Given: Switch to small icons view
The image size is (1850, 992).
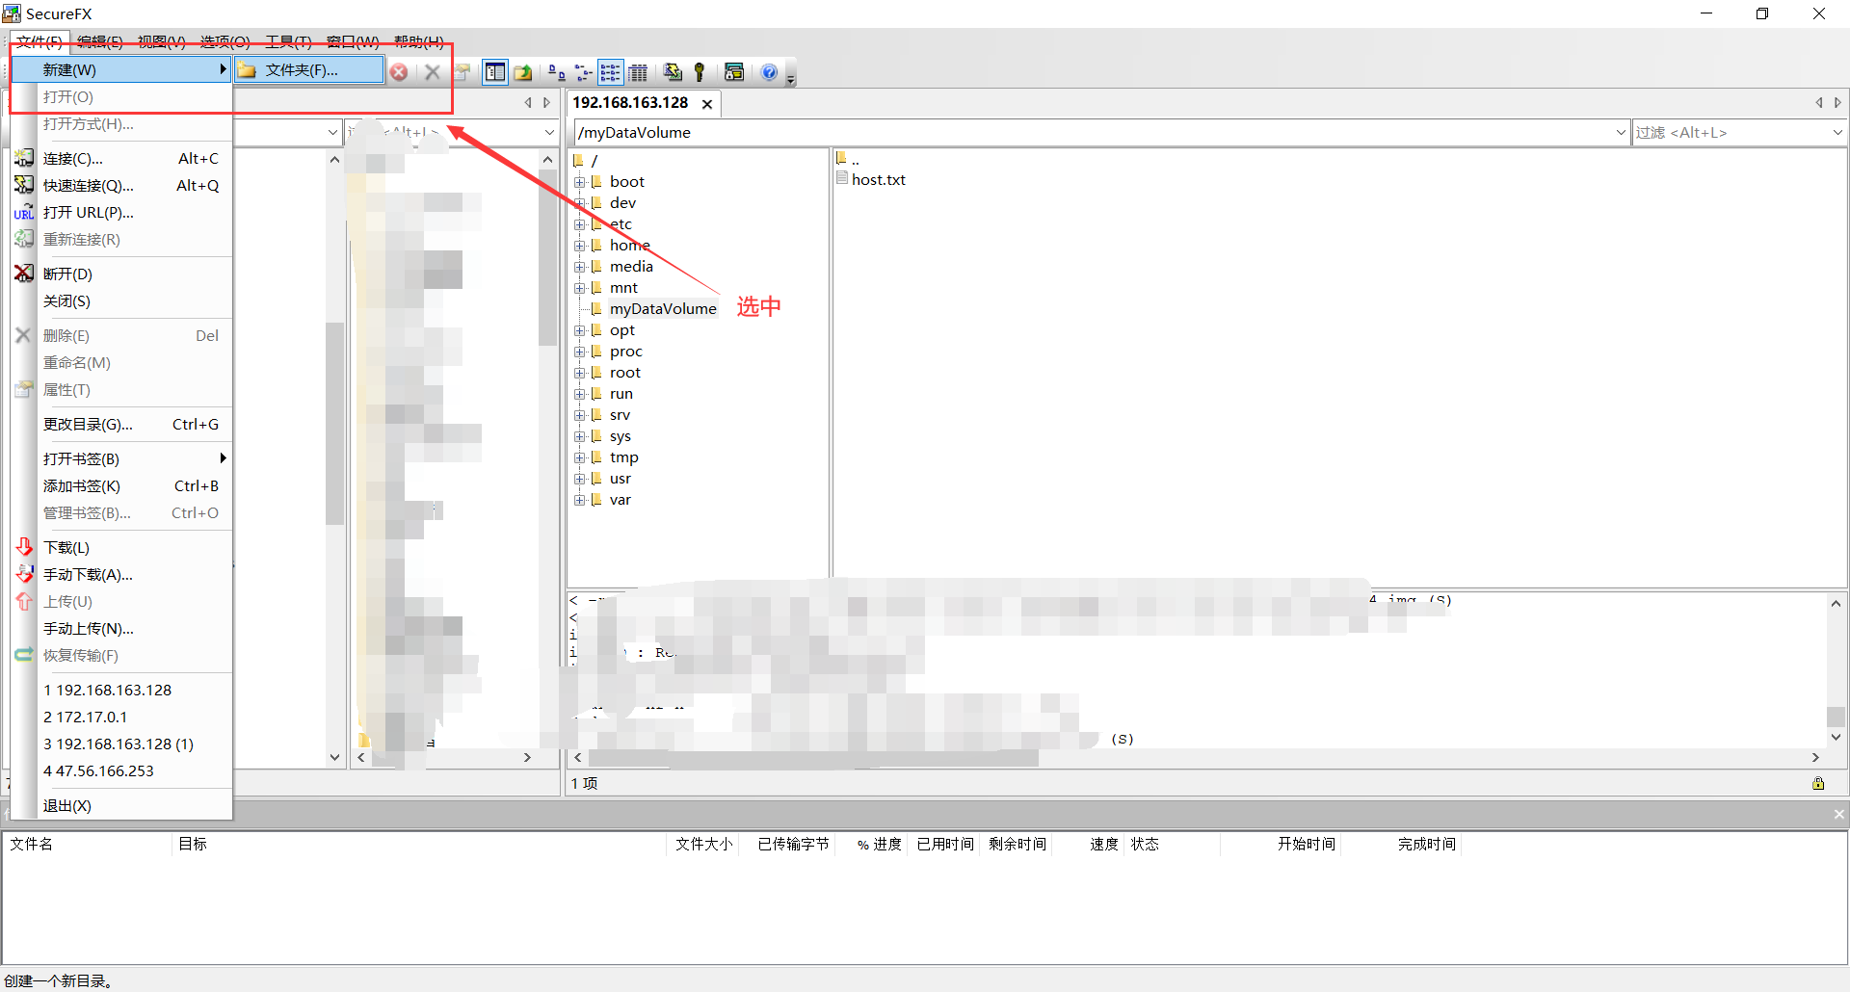Looking at the screenshot, I should [x=583, y=72].
